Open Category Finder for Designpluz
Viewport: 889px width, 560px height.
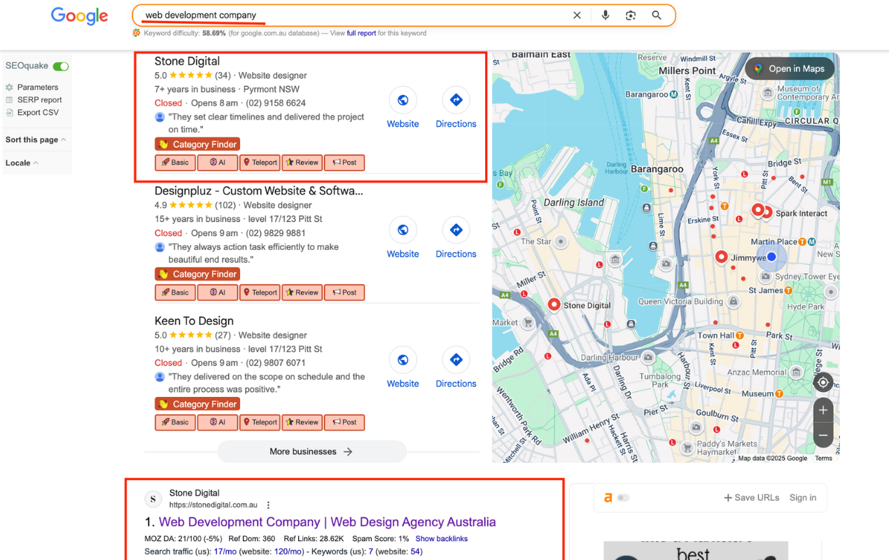[197, 274]
